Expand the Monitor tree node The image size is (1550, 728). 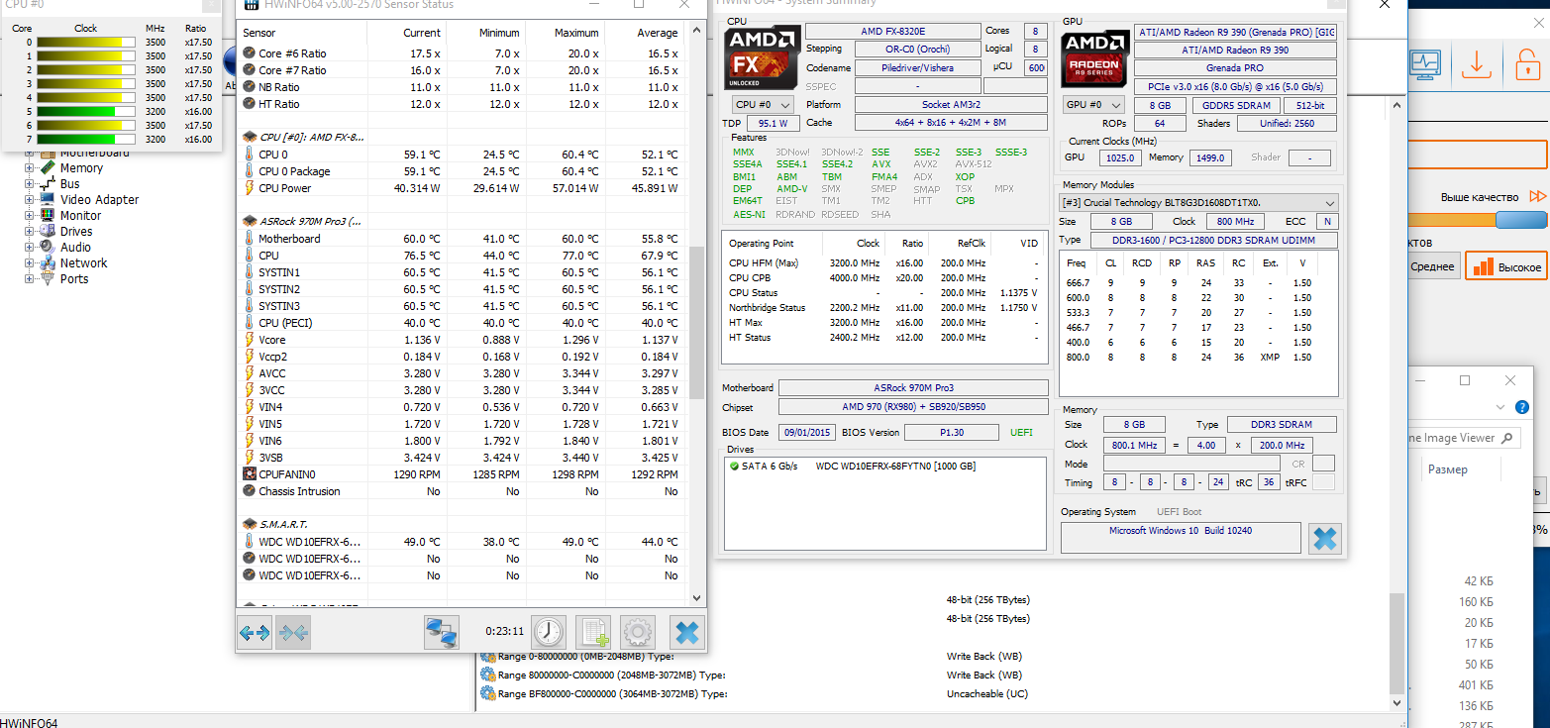pyautogui.click(x=29, y=216)
